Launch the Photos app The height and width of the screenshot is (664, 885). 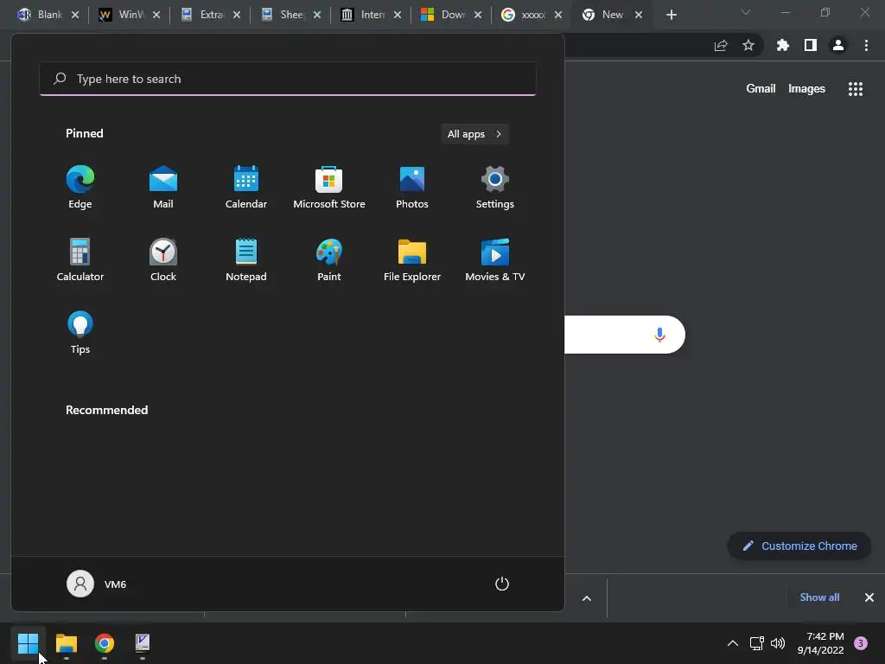coord(412,188)
